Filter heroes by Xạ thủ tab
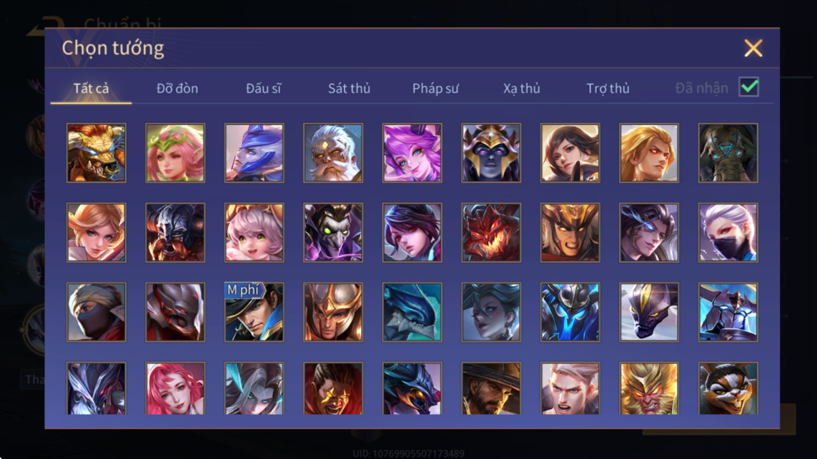The width and height of the screenshot is (817, 459). pyautogui.click(x=522, y=89)
